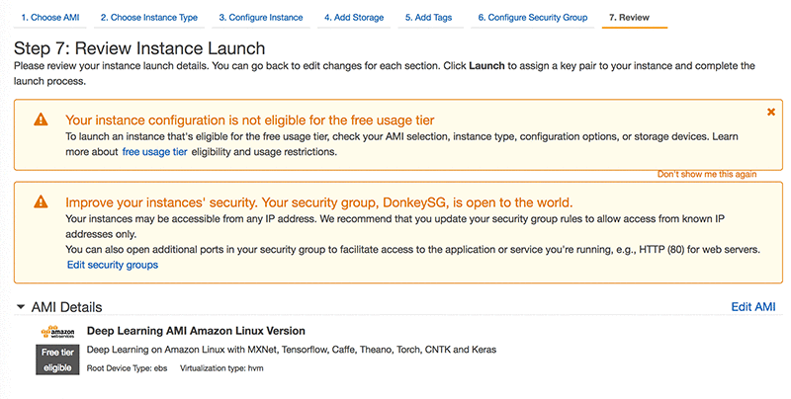Click the Deep Learning AMI Amazon Linux title
The image size is (791, 399).
coord(196,331)
